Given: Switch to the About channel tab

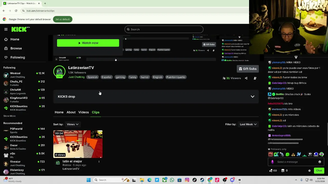Looking at the screenshot, I should (71, 112).
